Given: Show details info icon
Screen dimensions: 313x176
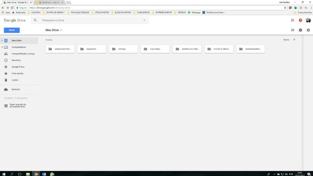Looking at the screenshot, I should tap(300, 30).
